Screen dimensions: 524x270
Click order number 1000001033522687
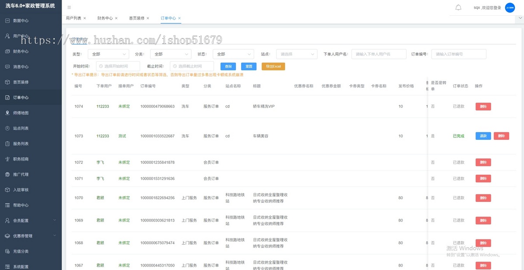click(x=158, y=136)
